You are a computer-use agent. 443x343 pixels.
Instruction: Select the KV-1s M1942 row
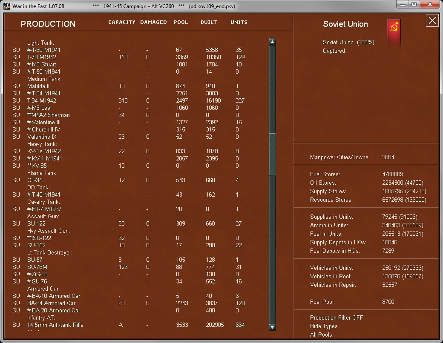(x=129, y=151)
